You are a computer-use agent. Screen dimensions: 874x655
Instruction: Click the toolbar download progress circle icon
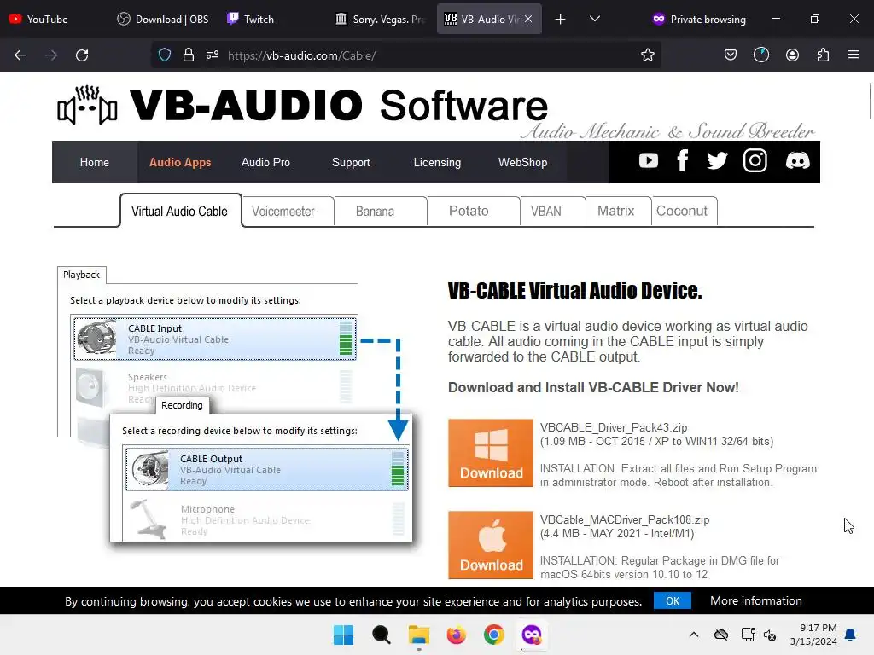[760, 55]
